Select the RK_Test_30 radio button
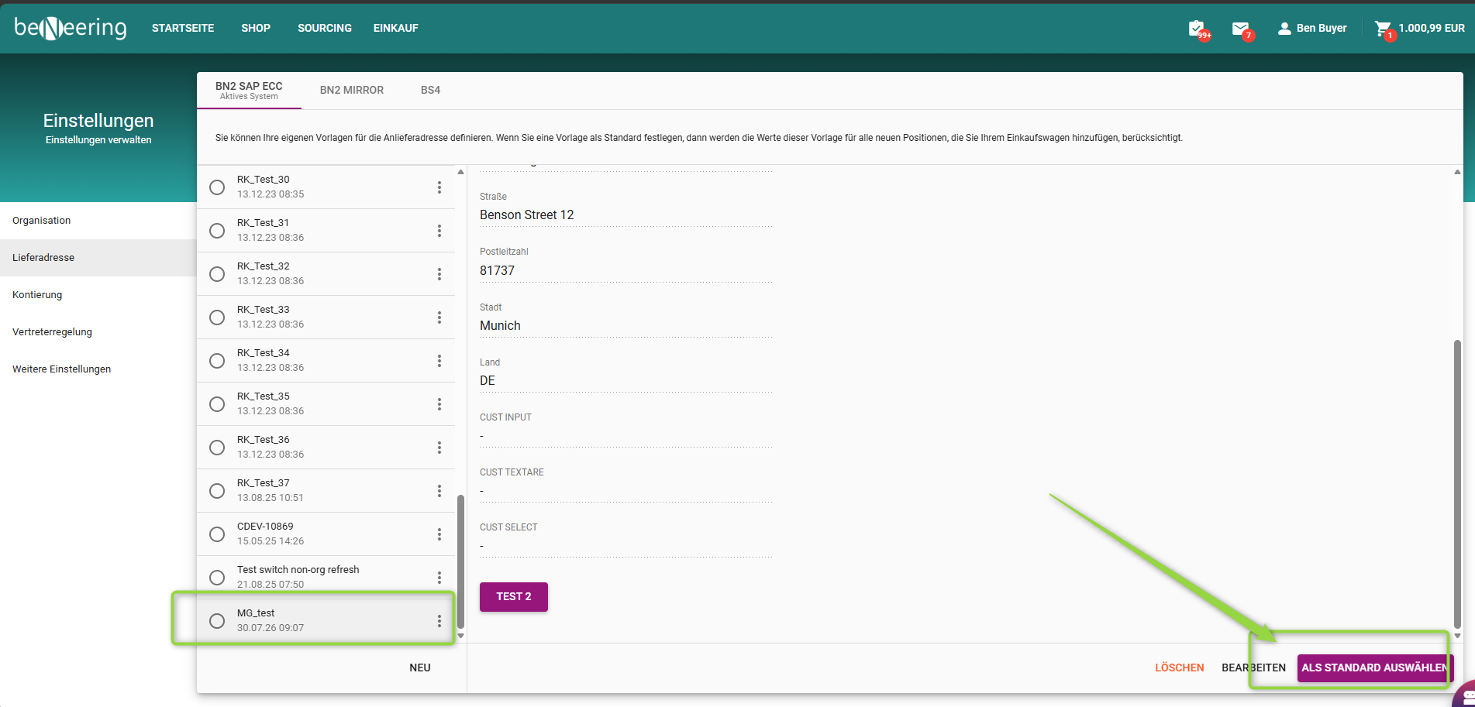 point(217,187)
